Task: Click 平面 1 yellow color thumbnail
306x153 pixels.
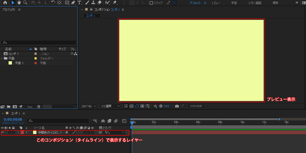Action: click(x=10, y=63)
